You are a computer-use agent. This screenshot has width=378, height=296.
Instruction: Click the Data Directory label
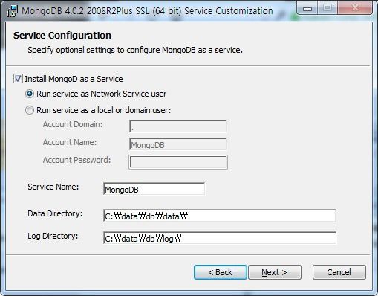[55, 213]
